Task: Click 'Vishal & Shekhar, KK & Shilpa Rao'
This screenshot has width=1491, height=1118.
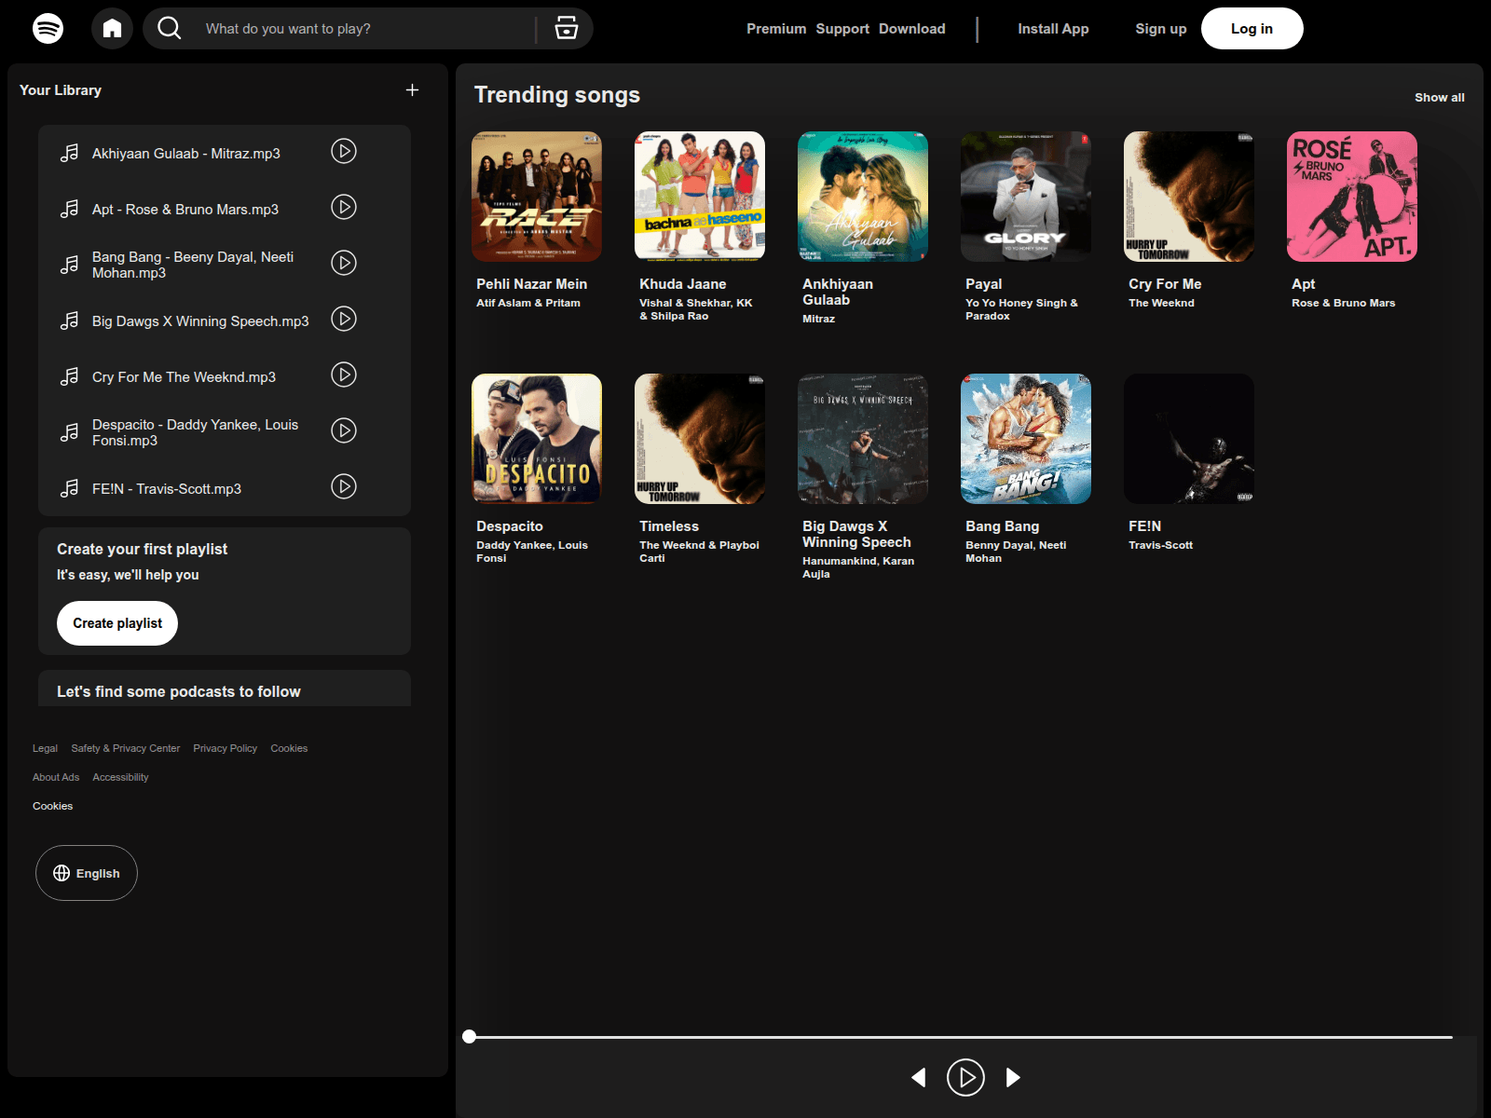Action: (x=696, y=309)
